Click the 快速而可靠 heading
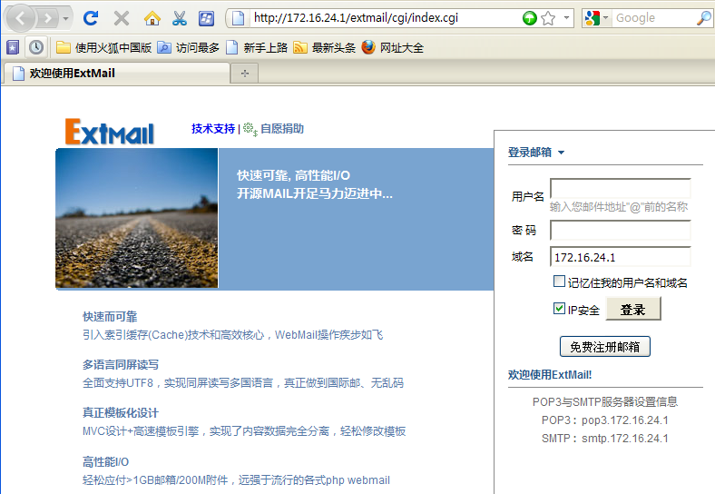This screenshot has width=715, height=494. click(110, 316)
